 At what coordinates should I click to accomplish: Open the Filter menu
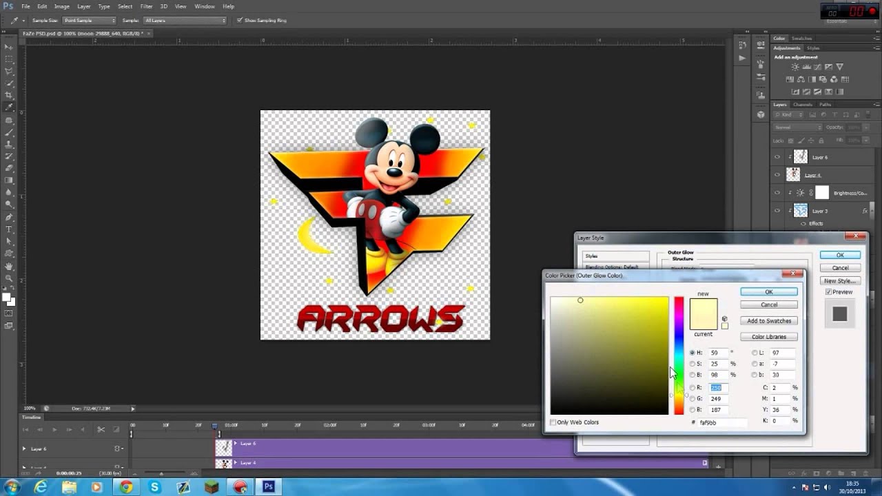tap(146, 6)
